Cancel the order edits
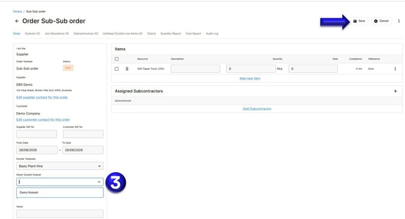 pos(381,21)
